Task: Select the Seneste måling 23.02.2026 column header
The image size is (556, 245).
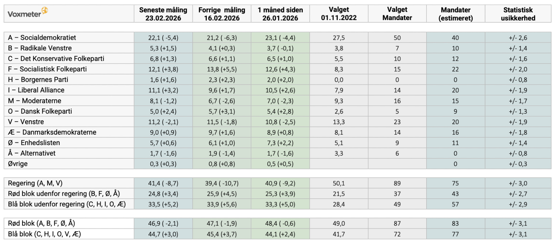Action: tap(163, 14)
